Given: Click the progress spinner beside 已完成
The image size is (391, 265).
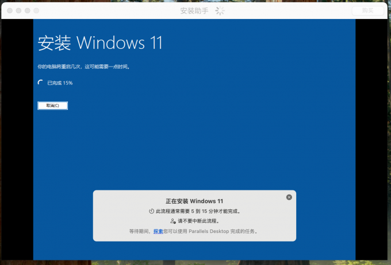Looking at the screenshot, I should 40,83.
